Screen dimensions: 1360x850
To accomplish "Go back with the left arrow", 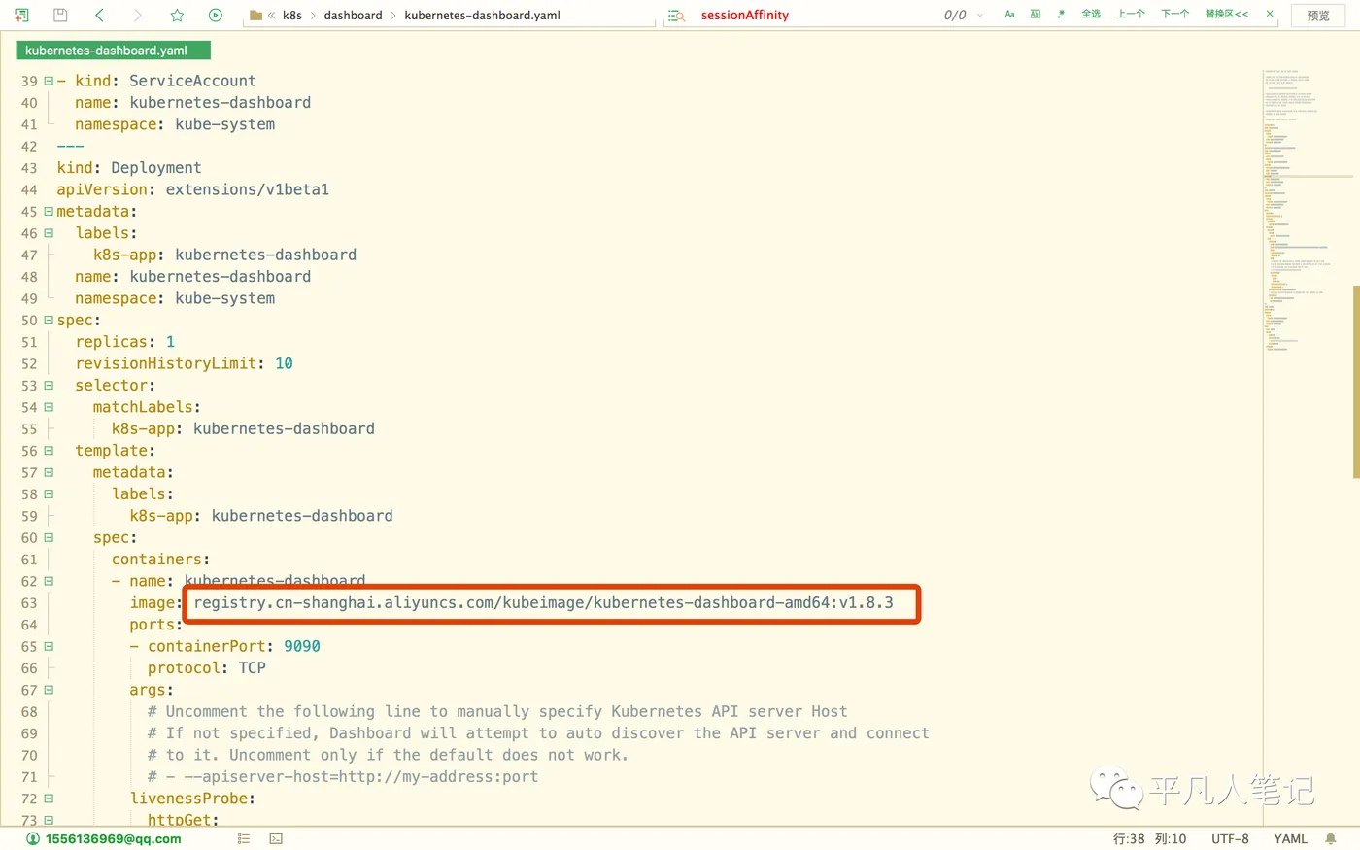I will pos(99,15).
